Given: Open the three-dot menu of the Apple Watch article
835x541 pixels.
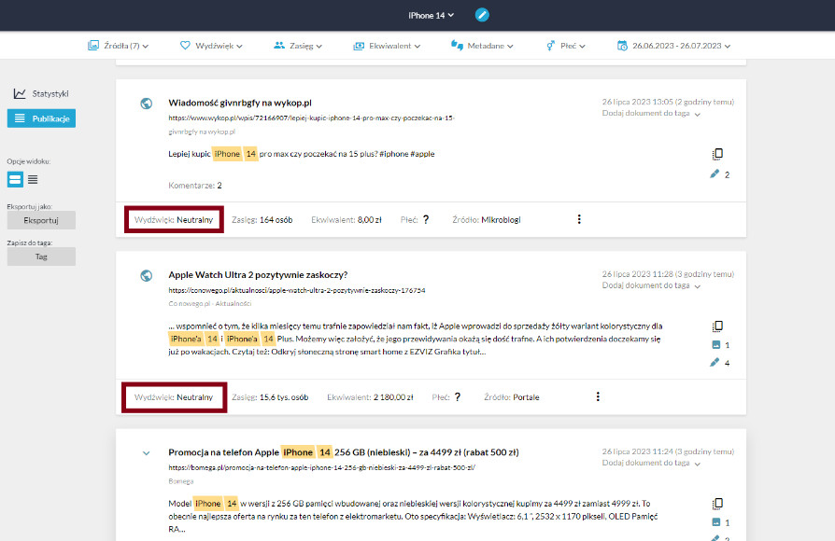Looking at the screenshot, I should 598,396.
